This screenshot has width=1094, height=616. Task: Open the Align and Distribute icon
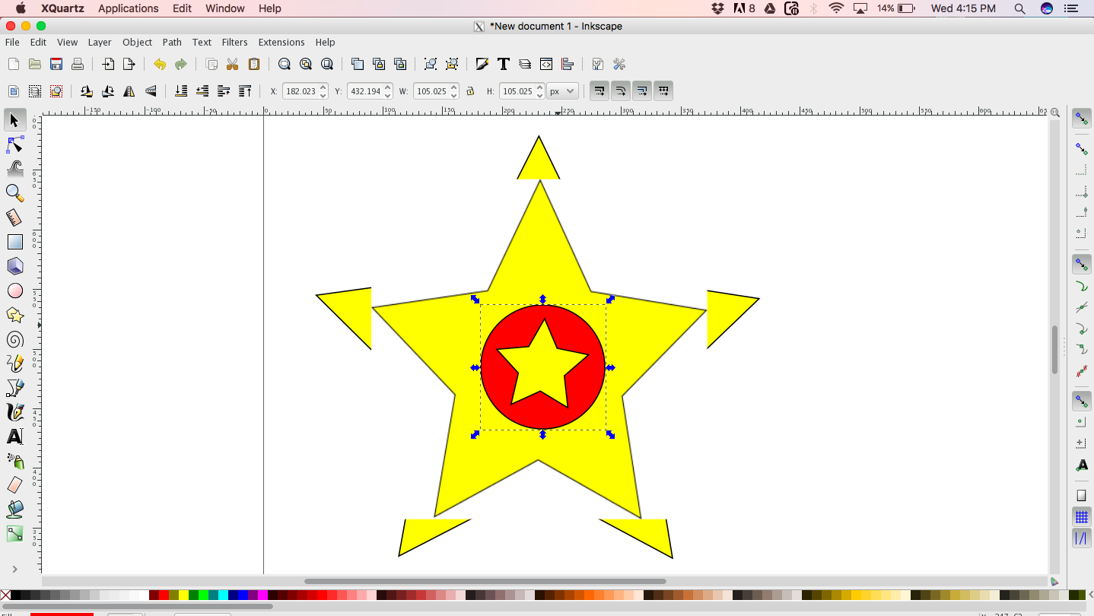coord(567,64)
